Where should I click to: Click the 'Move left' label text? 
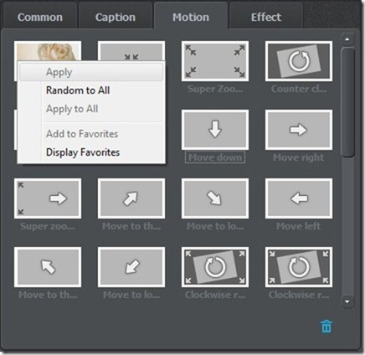pyautogui.click(x=299, y=226)
